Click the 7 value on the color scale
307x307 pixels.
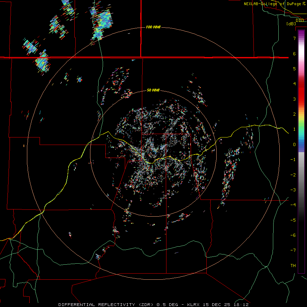click(x=294, y=38)
